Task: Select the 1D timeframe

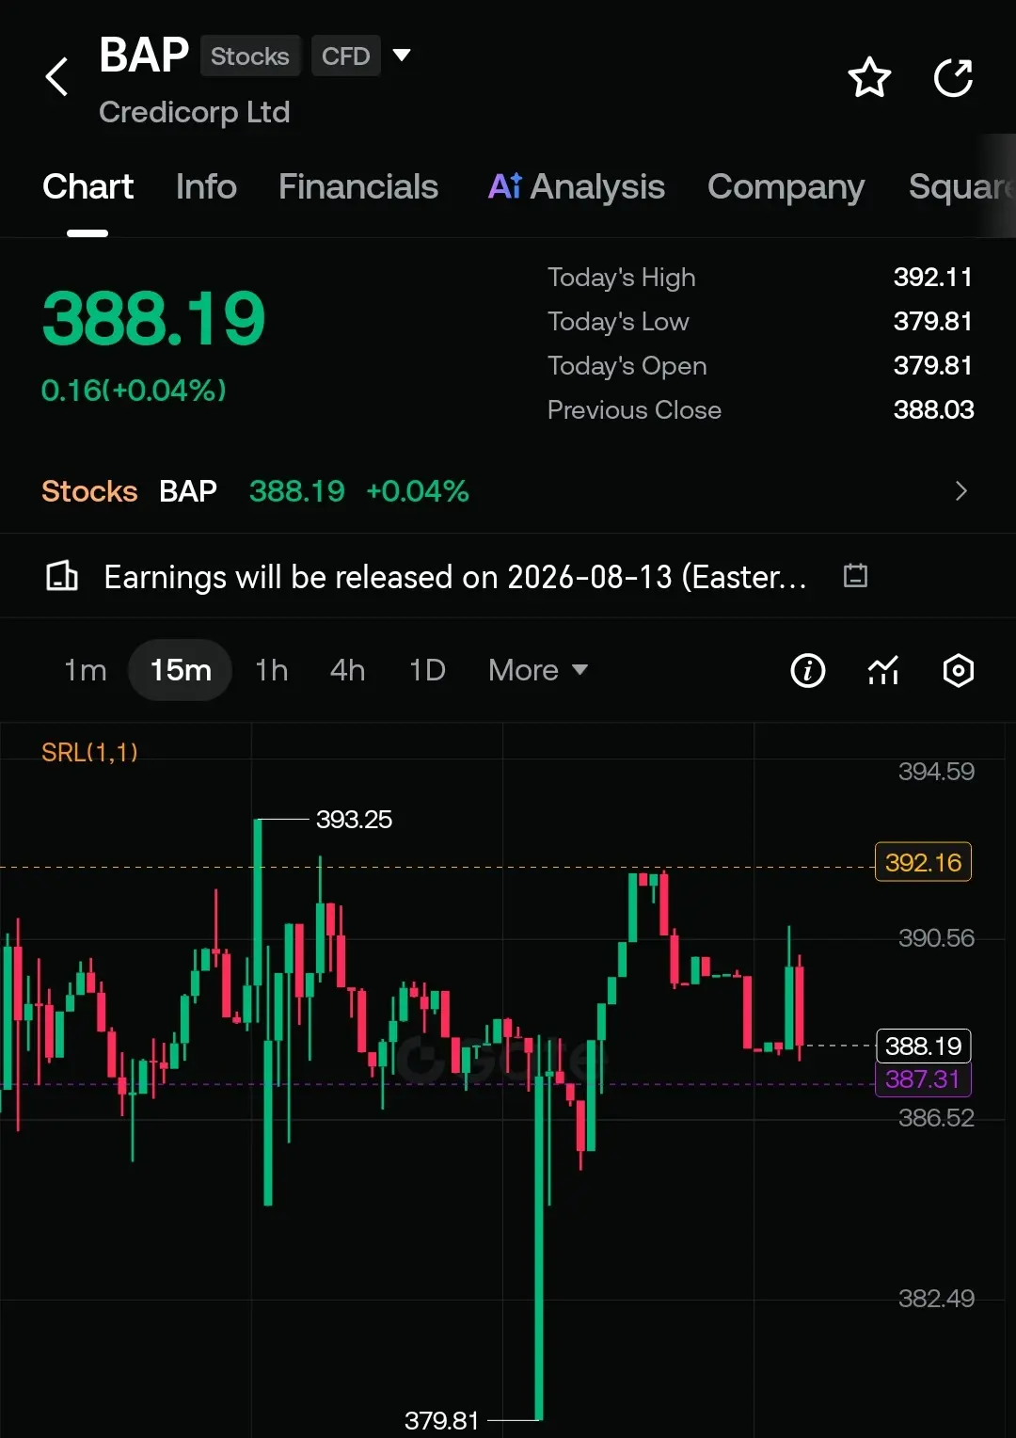Action: point(427,670)
